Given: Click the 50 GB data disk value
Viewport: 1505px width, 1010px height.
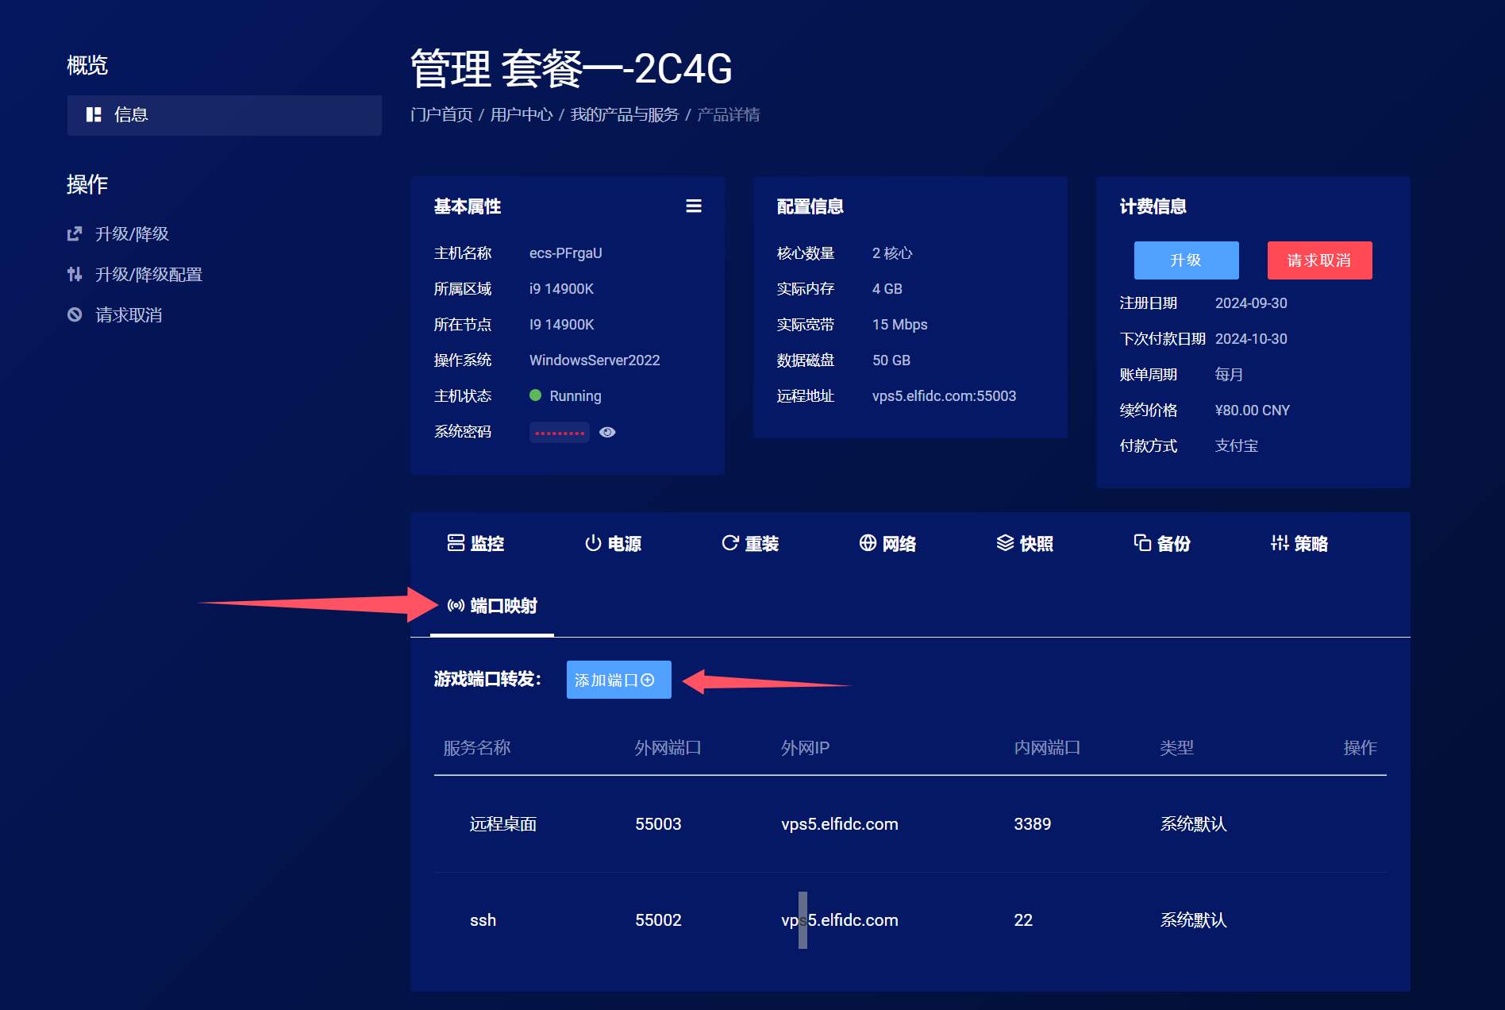Looking at the screenshot, I should coord(891,360).
